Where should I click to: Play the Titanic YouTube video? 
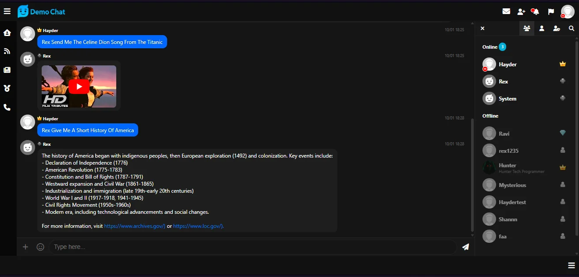click(x=79, y=86)
